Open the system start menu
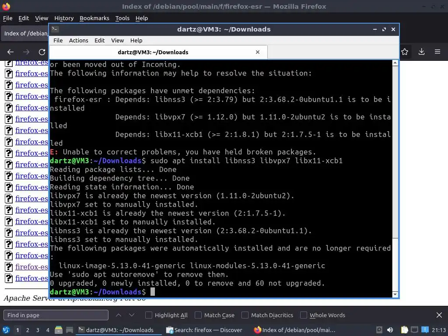Screen dimensions: 448x336 click(x=6, y=330)
